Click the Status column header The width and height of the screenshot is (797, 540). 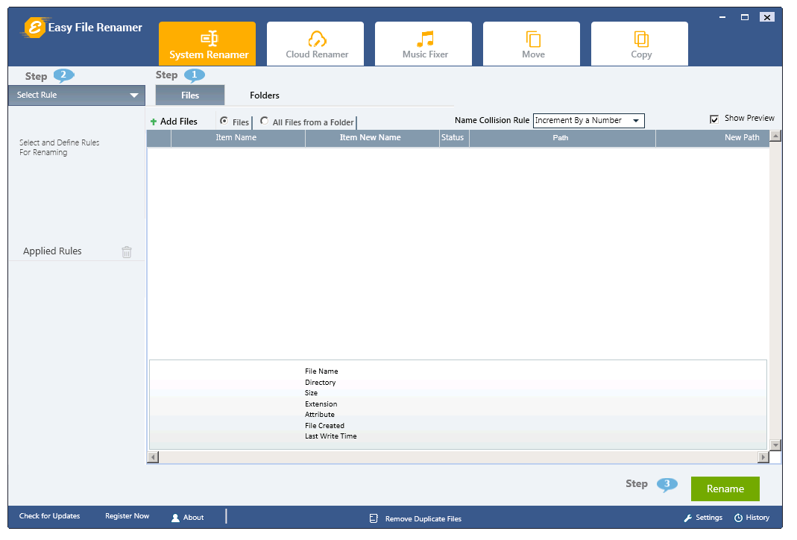(454, 138)
